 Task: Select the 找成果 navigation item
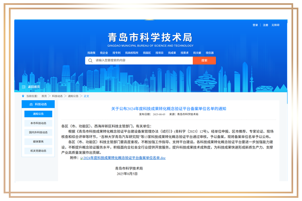[172, 53]
